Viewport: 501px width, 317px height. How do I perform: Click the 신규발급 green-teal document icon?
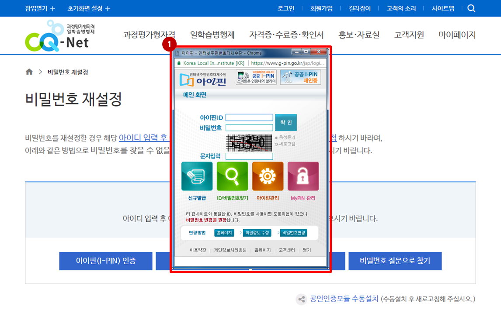coord(197,176)
